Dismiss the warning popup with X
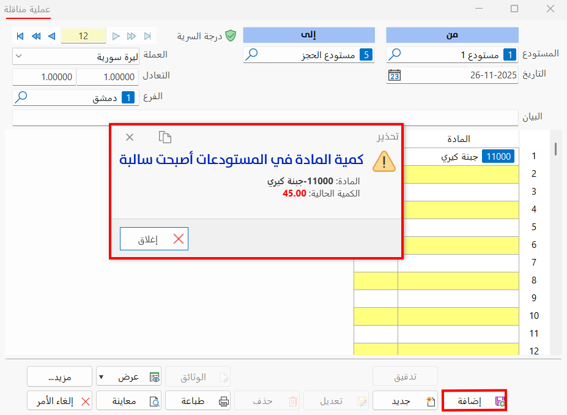The width and height of the screenshot is (567, 415). [x=130, y=136]
